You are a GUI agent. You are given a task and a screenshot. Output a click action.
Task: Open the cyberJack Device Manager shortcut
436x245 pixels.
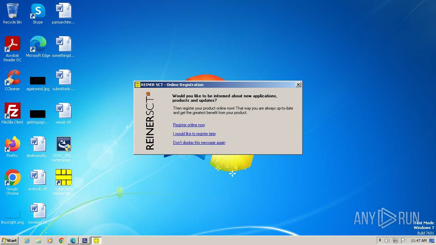pyautogui.click(x=63, y=183)
